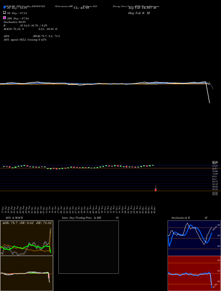Click the 'MACD: 76.13' readout line

coord(30,29)
